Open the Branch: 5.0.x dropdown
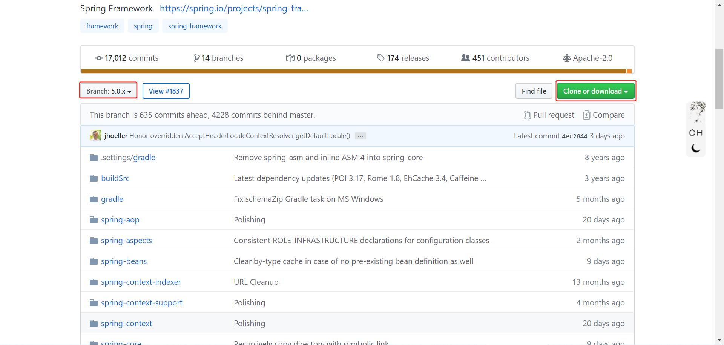 (108, 91)
